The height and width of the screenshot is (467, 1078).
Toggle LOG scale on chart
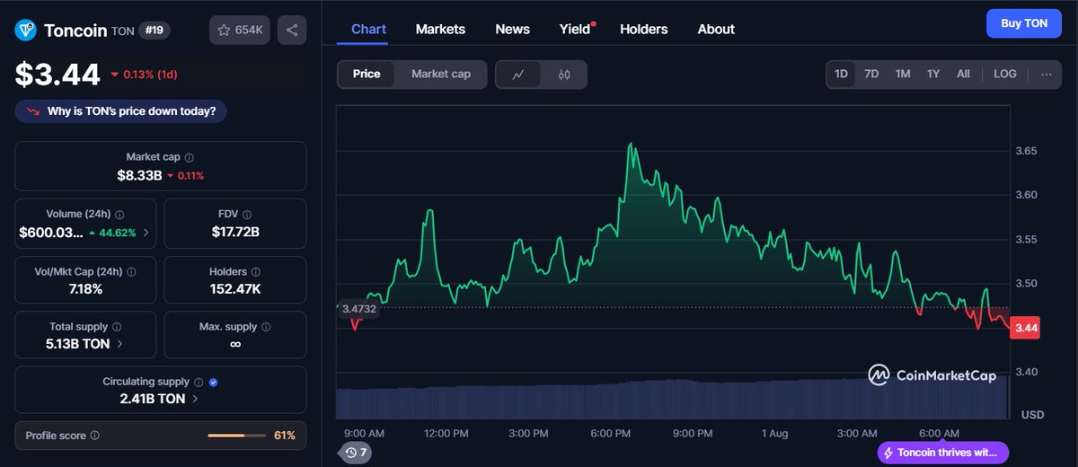pos(1005,74)
